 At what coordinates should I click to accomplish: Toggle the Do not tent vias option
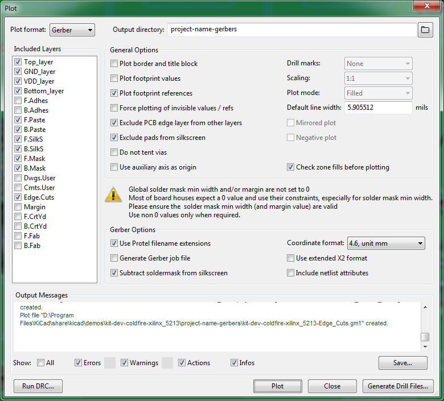(x=114, y=152)
